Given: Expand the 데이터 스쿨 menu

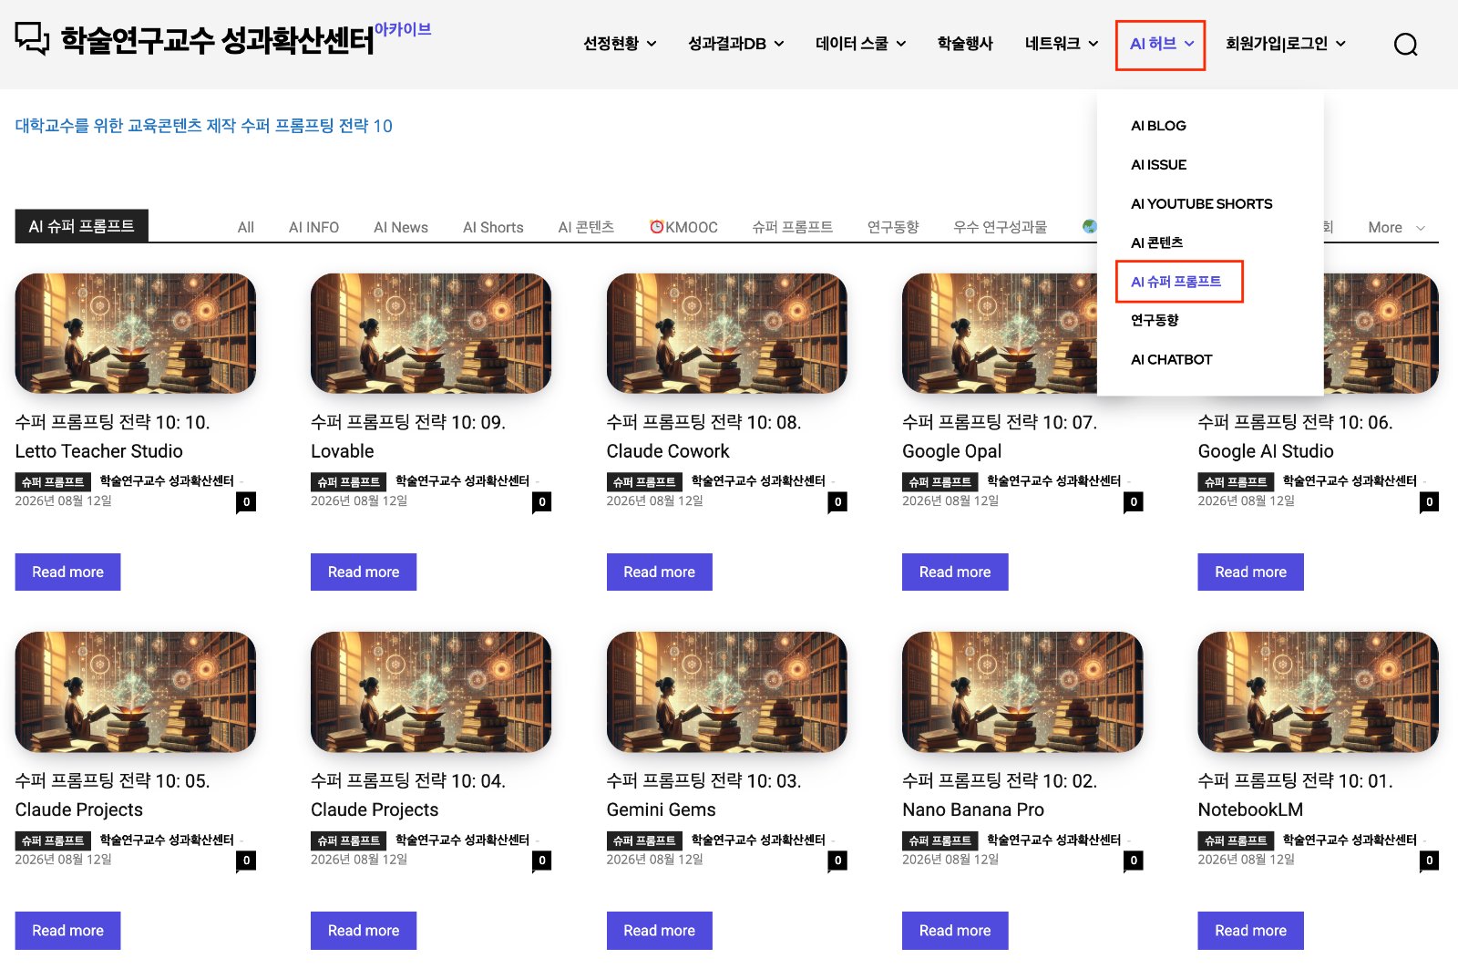Looking at the screenshot, I should [861, 44].
